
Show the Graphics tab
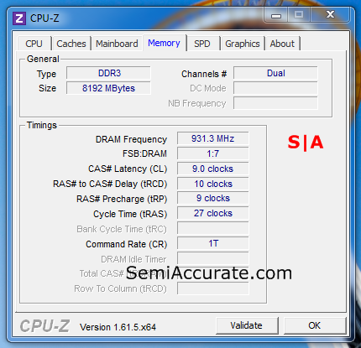(x=243, y=44)
